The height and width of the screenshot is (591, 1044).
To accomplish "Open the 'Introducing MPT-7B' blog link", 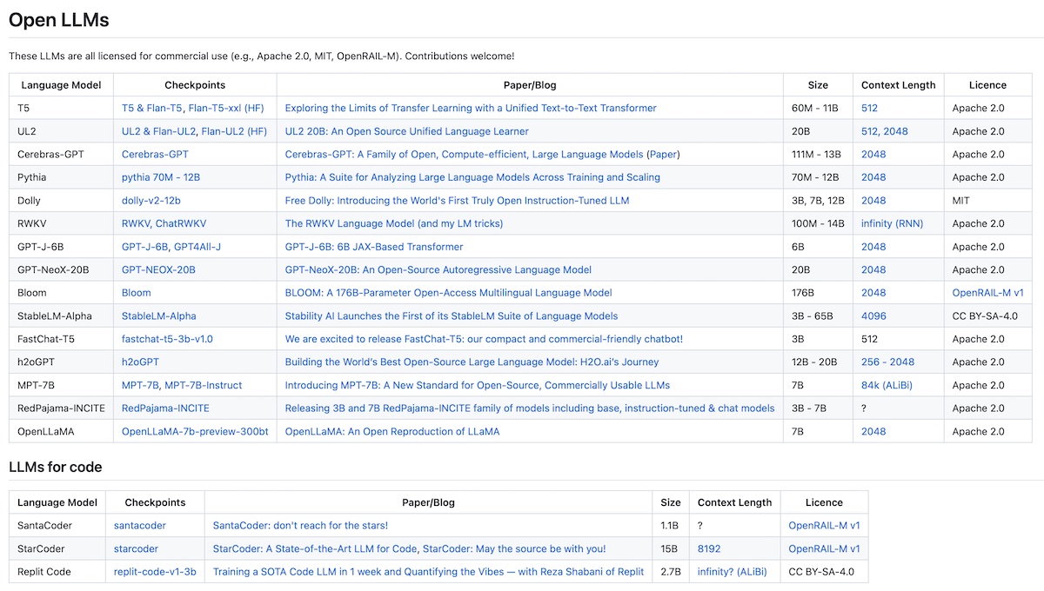I will pyautogui.click(x=478, y=385).
